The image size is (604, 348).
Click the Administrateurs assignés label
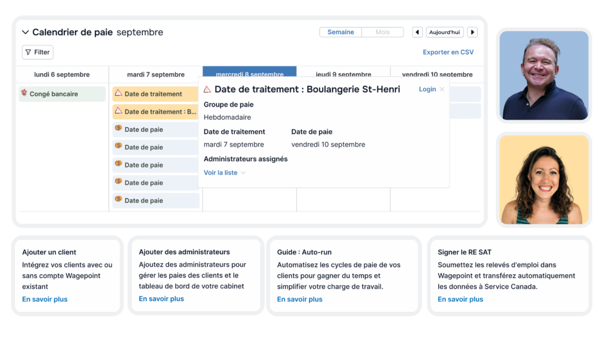tap(245, 159)
